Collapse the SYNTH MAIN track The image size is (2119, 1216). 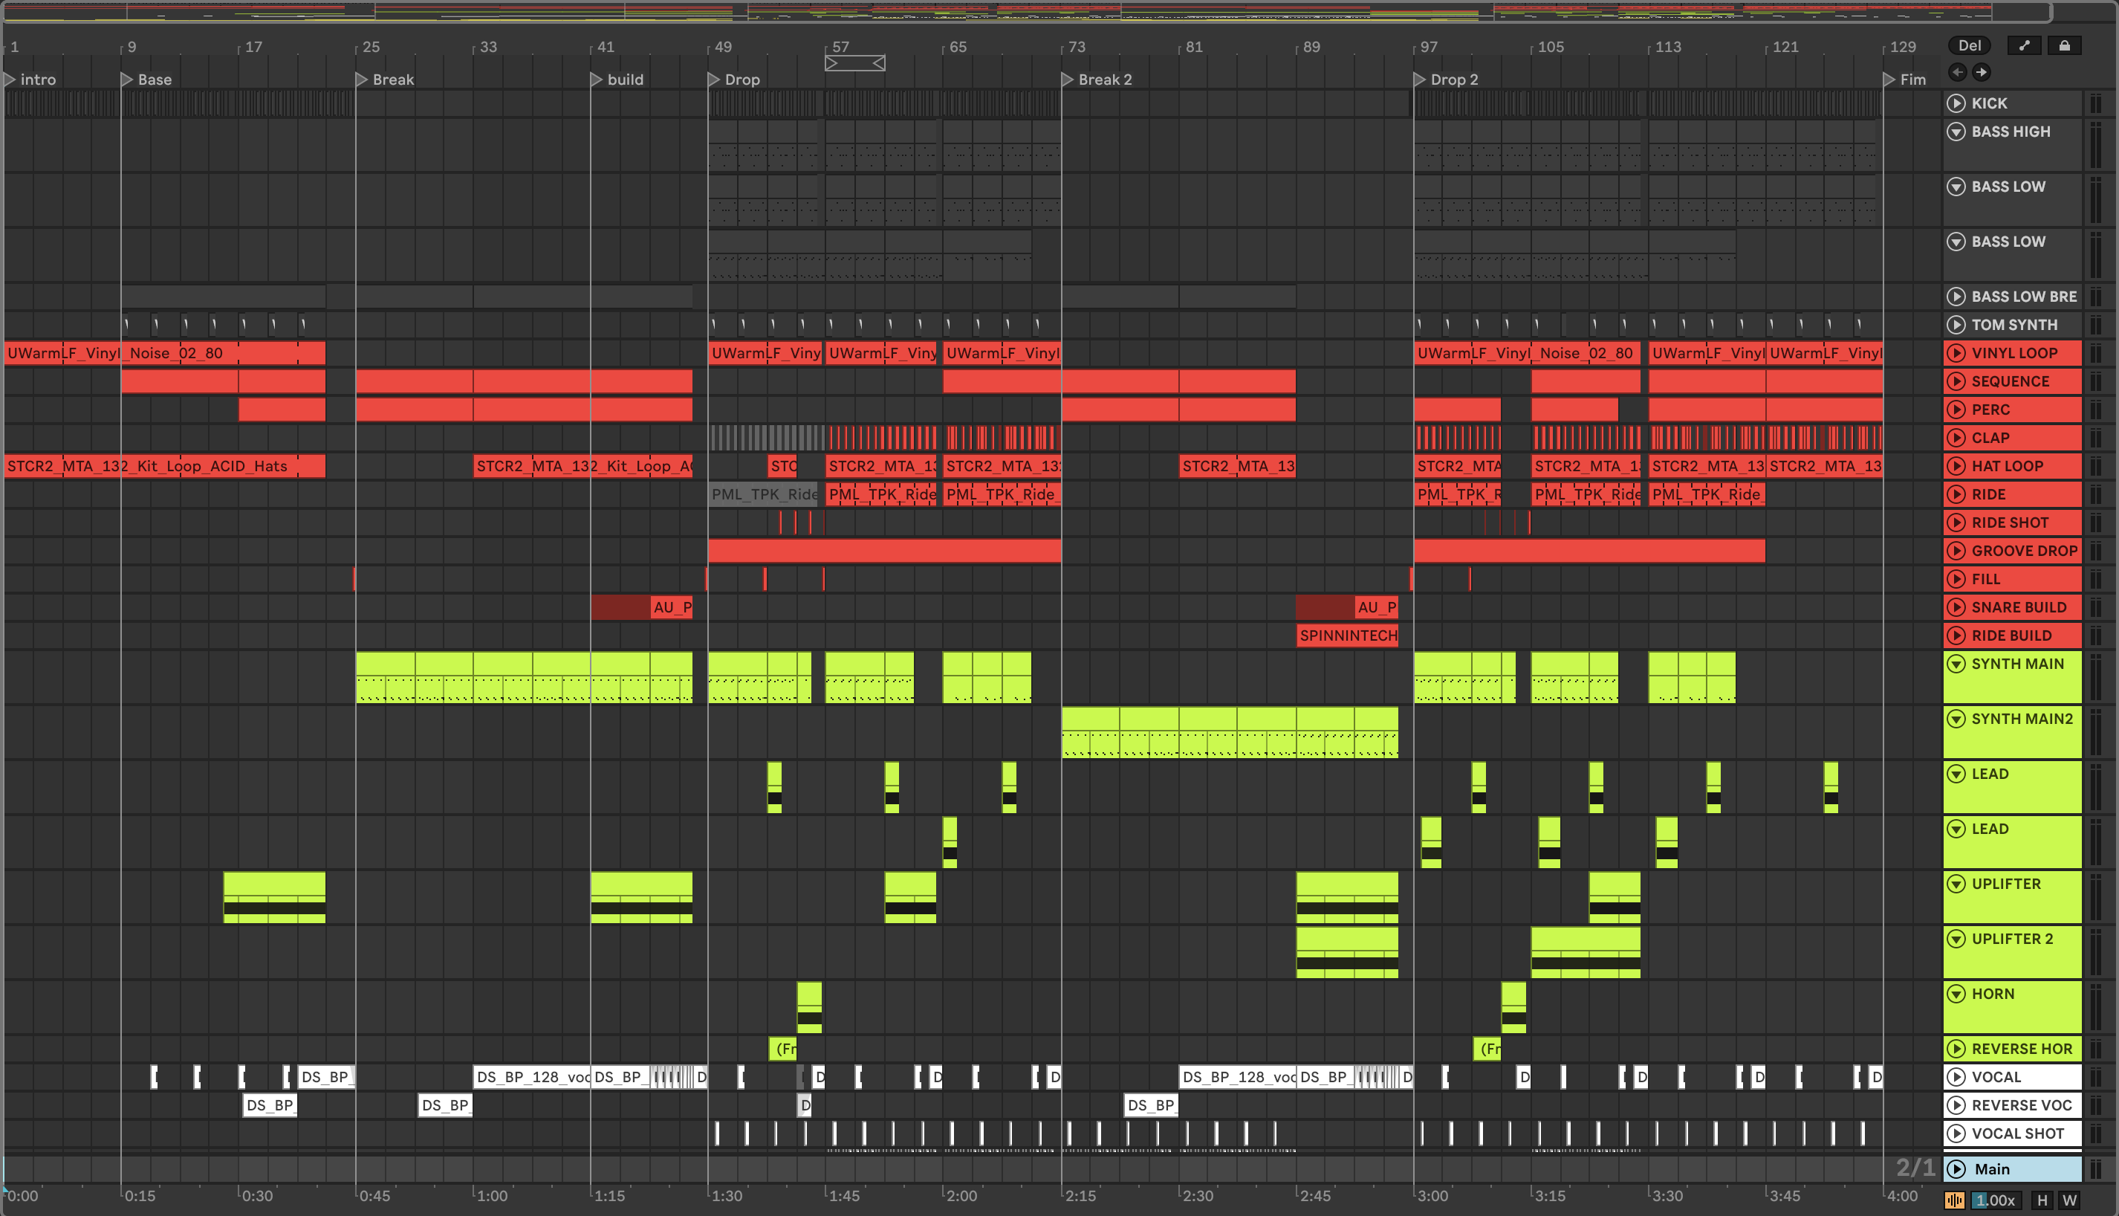tap(1956, 664)
